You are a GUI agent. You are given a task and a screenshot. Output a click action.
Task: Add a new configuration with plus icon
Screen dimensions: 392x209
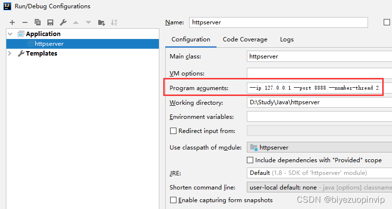[x=12, y=22]
